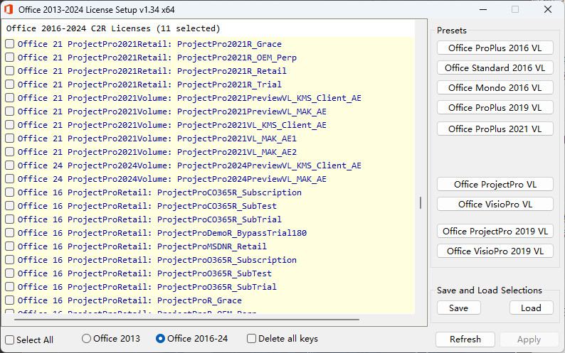This screenshot has width=565, height=353.
Task: Choose Office VisioPro 2019 VL preset
Action: click(x=495, y=251)
